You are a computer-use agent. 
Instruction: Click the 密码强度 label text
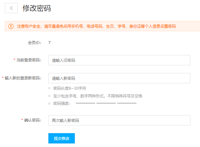coord(62,104)
